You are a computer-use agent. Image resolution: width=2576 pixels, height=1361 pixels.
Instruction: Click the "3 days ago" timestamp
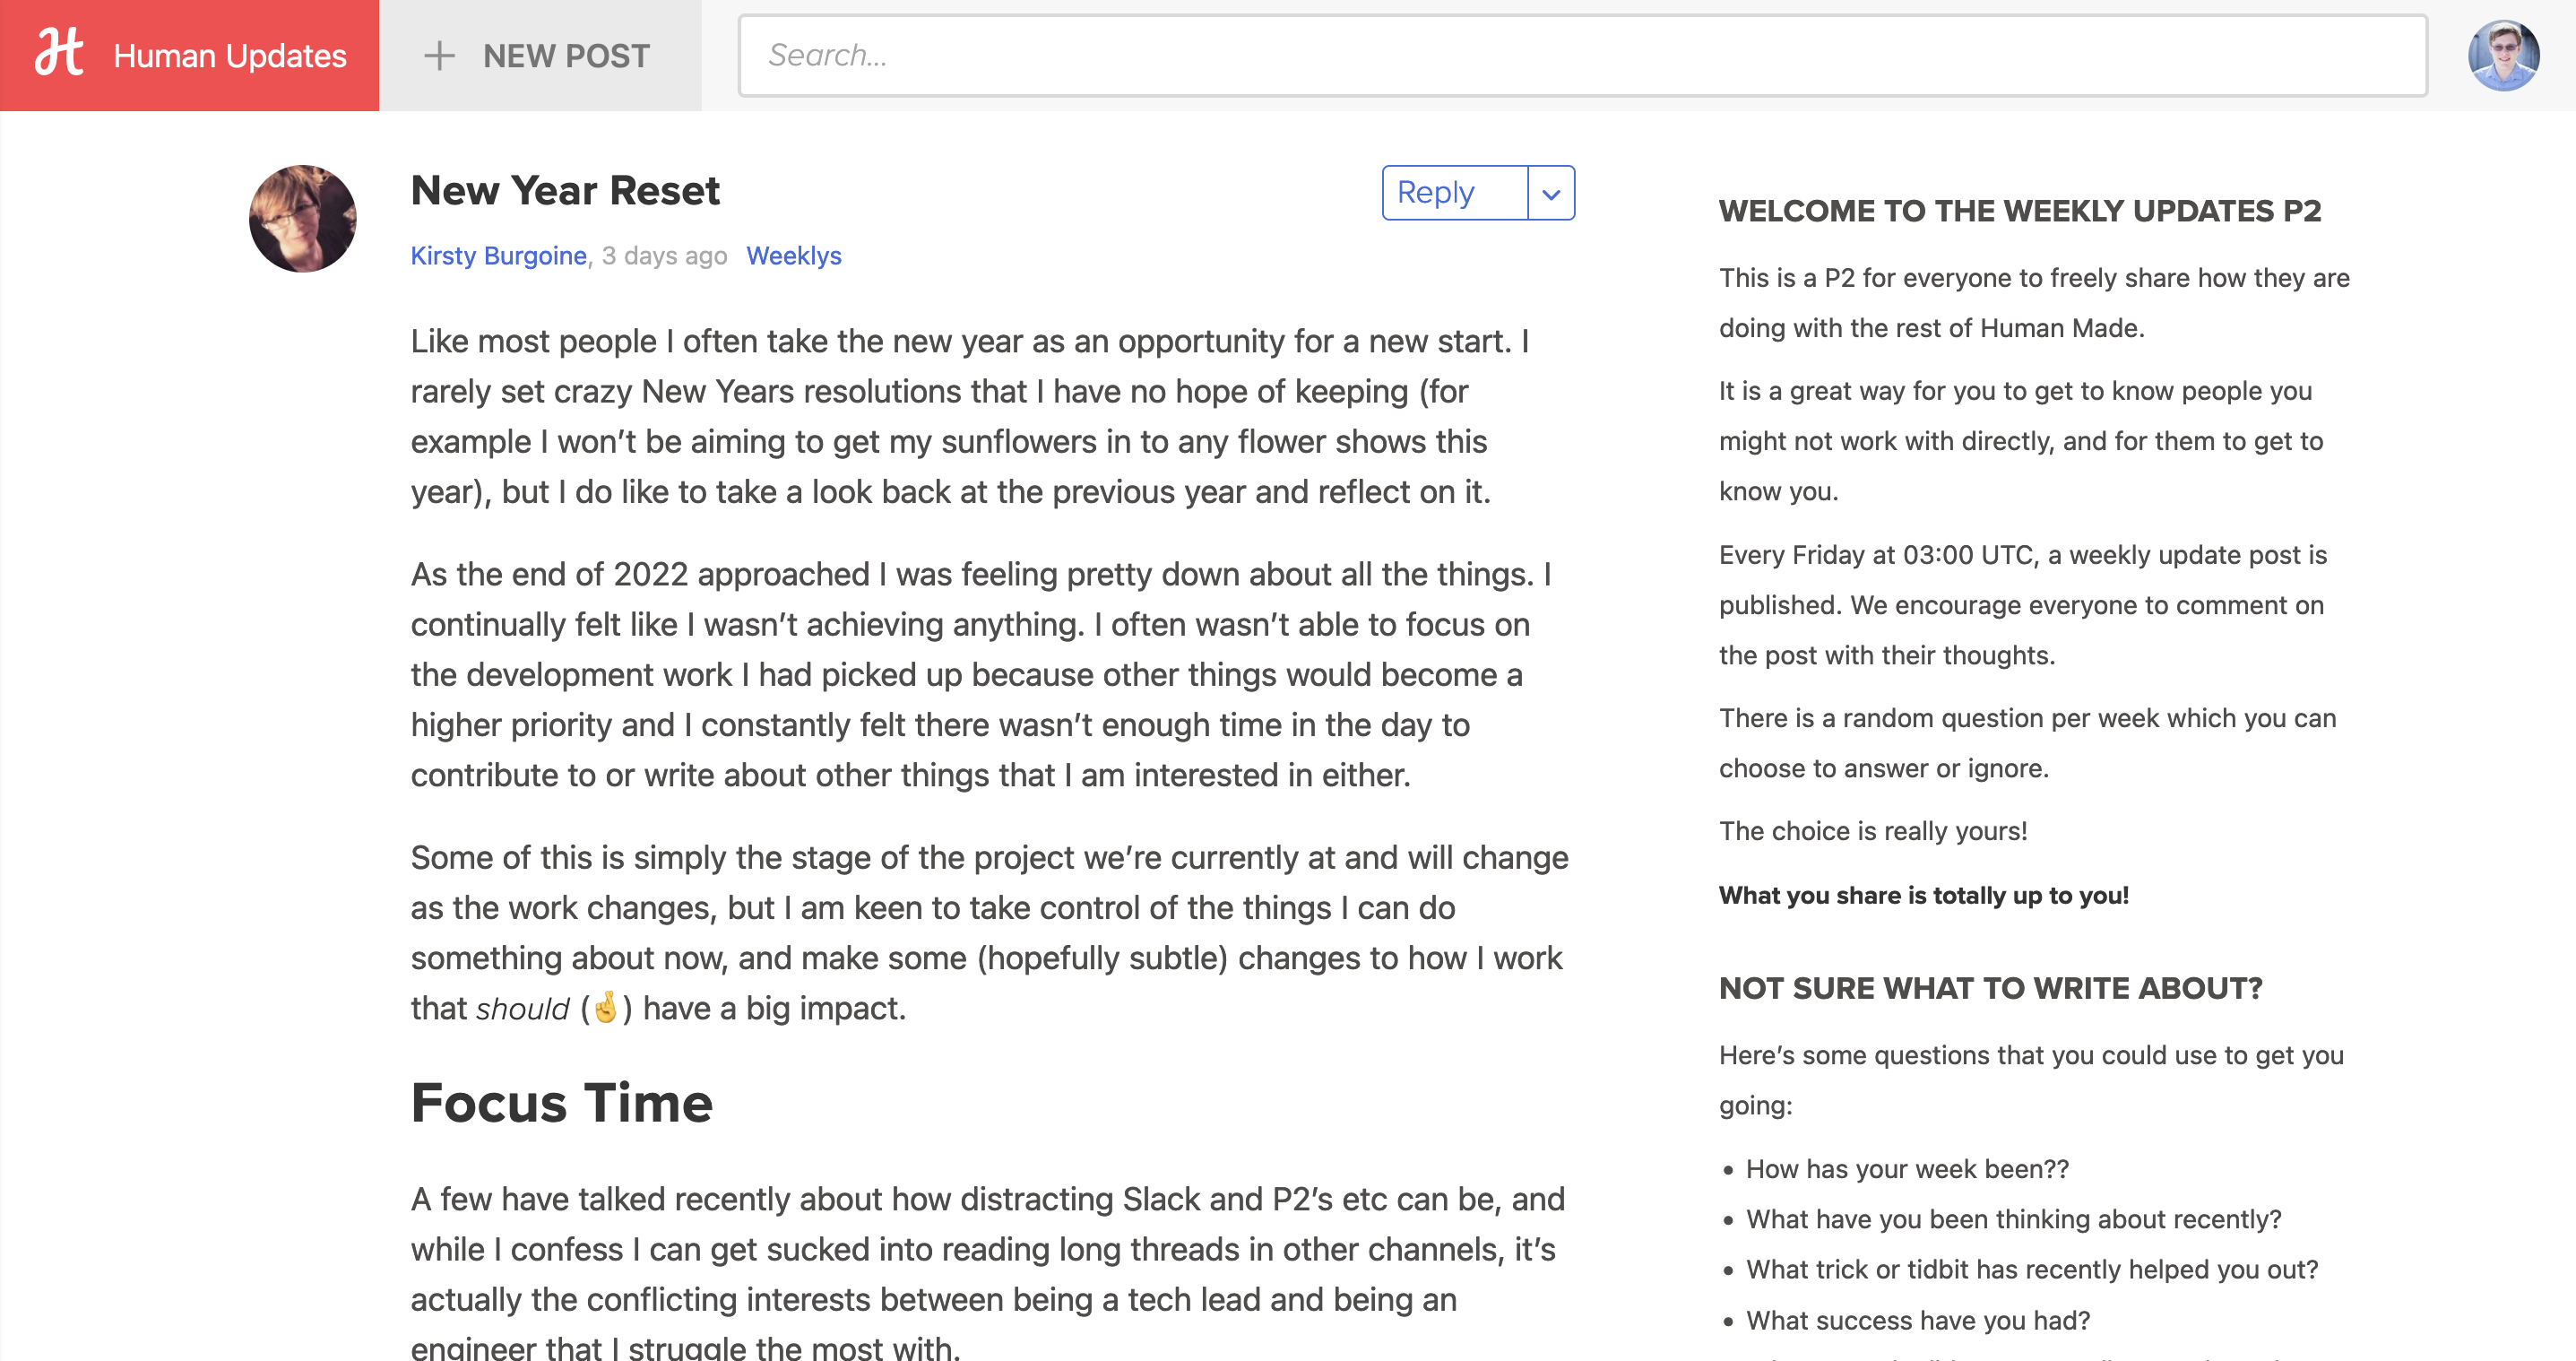663,256
